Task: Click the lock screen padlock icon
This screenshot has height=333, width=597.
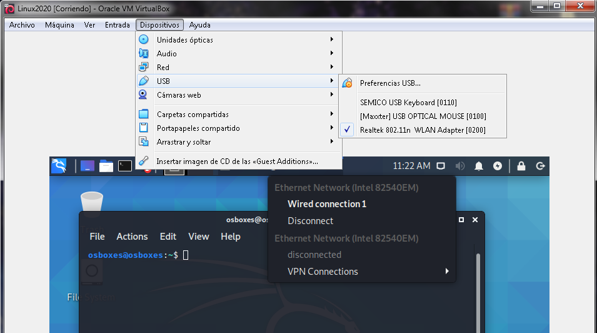Action: [x=521, y=166]
